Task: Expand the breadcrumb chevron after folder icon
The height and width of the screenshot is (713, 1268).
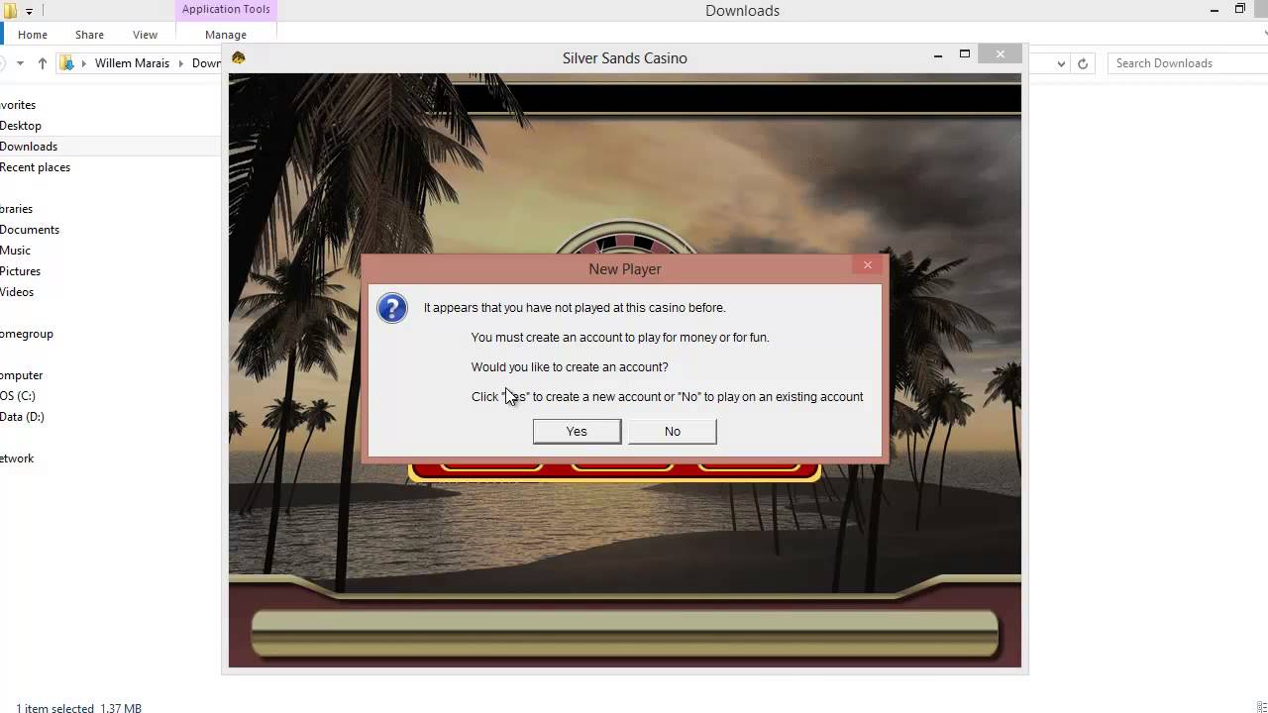Action: (84, 63)
